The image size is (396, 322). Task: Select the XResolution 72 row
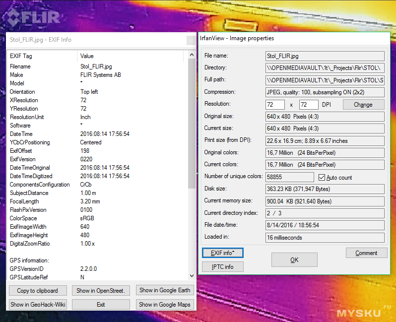click(x=97, y=100)
